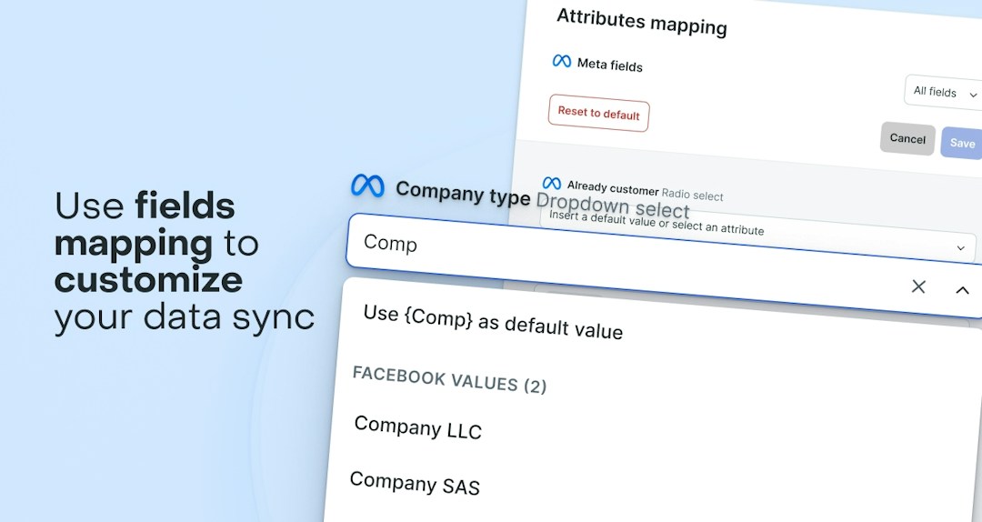Click the Facebook Values (2) section header
The height and width of the screenshot is (522, 982).
(x=450, y=379)
